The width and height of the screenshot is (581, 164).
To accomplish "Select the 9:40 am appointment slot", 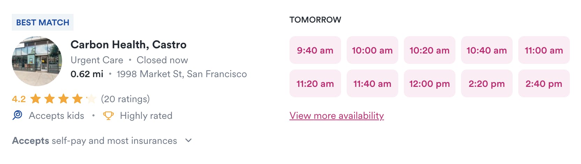I will click(x=315, y=50).
